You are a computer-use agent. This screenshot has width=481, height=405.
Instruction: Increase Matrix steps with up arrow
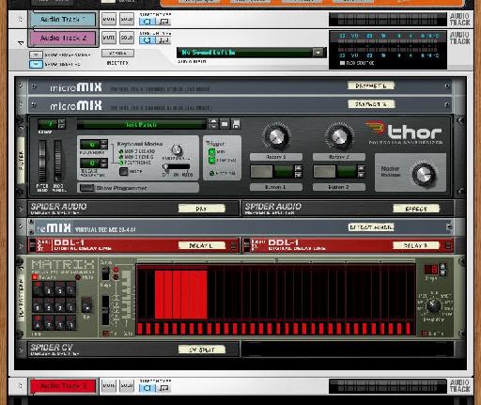pyautogui.click(x=442, y=266)
